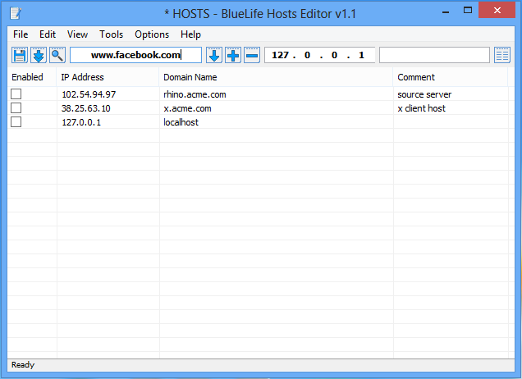
Task: Check the localhost entry checkbox
Action: (x=16, y=122)
